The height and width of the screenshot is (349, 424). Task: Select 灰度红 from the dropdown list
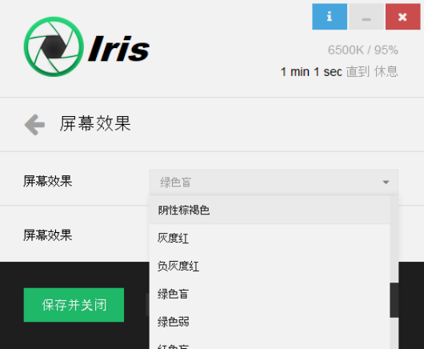[270, 238]
